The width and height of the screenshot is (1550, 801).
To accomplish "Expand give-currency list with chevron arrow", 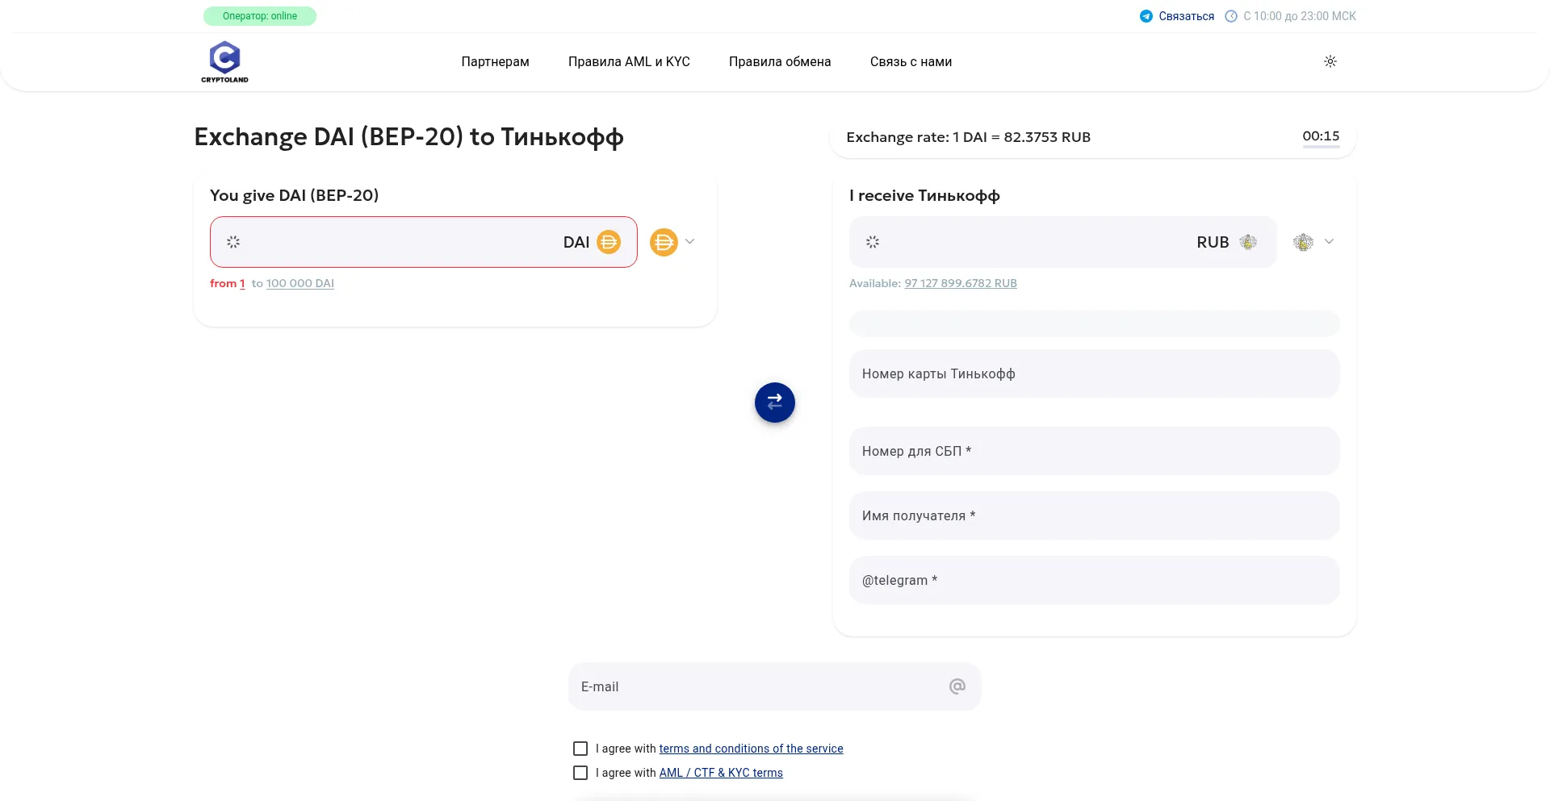I will (x=689, y=241).
